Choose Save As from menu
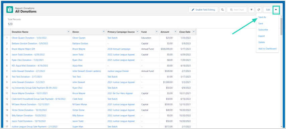Screen dimensions: 286x129 [262, 17]
